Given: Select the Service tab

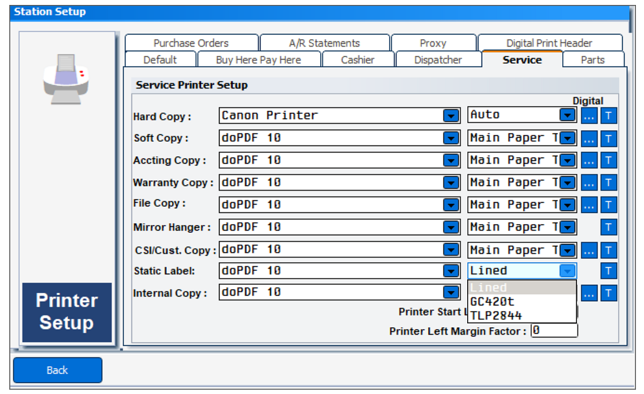Looking at the screenshot, I should pyautogui.click(x=522, y=60).
